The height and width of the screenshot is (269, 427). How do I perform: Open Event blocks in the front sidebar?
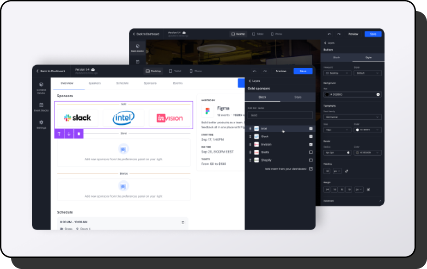(x=41, y=107)
